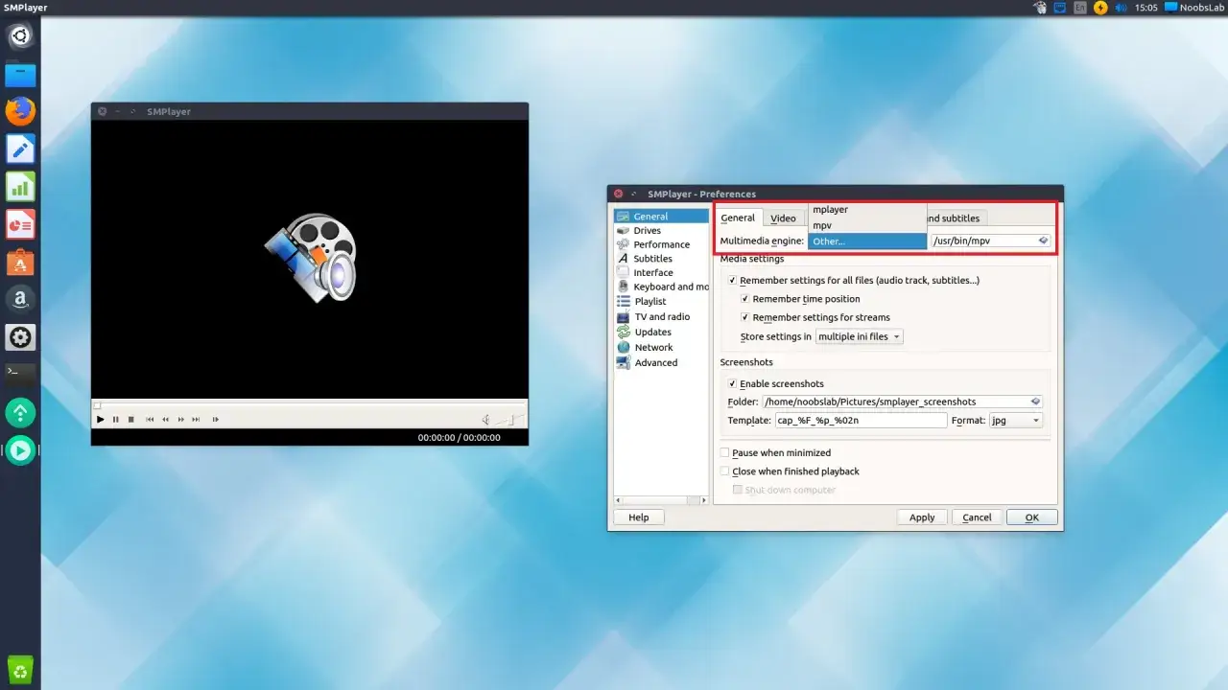Open the TV and radio section
This screenshot has width=1228, height=690.
click(662, 316)
